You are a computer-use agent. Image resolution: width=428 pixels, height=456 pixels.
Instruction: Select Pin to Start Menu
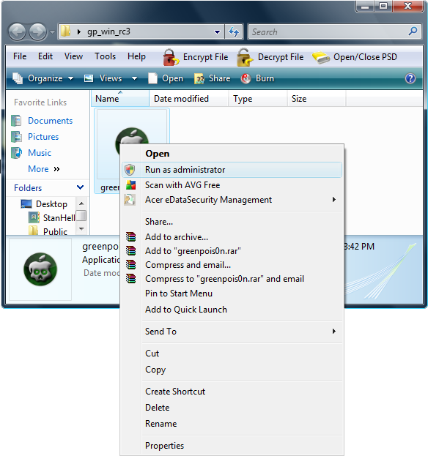click(232, 293)
